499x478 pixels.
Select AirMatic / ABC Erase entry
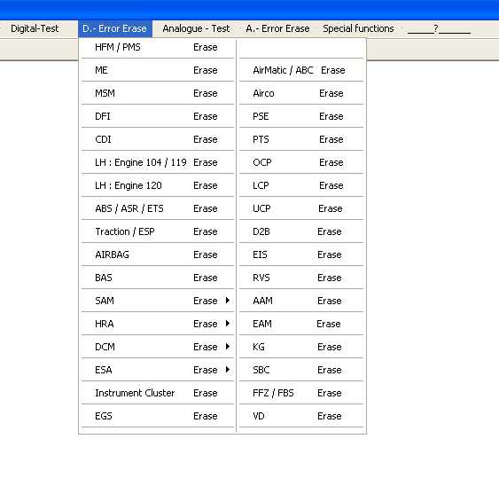click(301, 70)
